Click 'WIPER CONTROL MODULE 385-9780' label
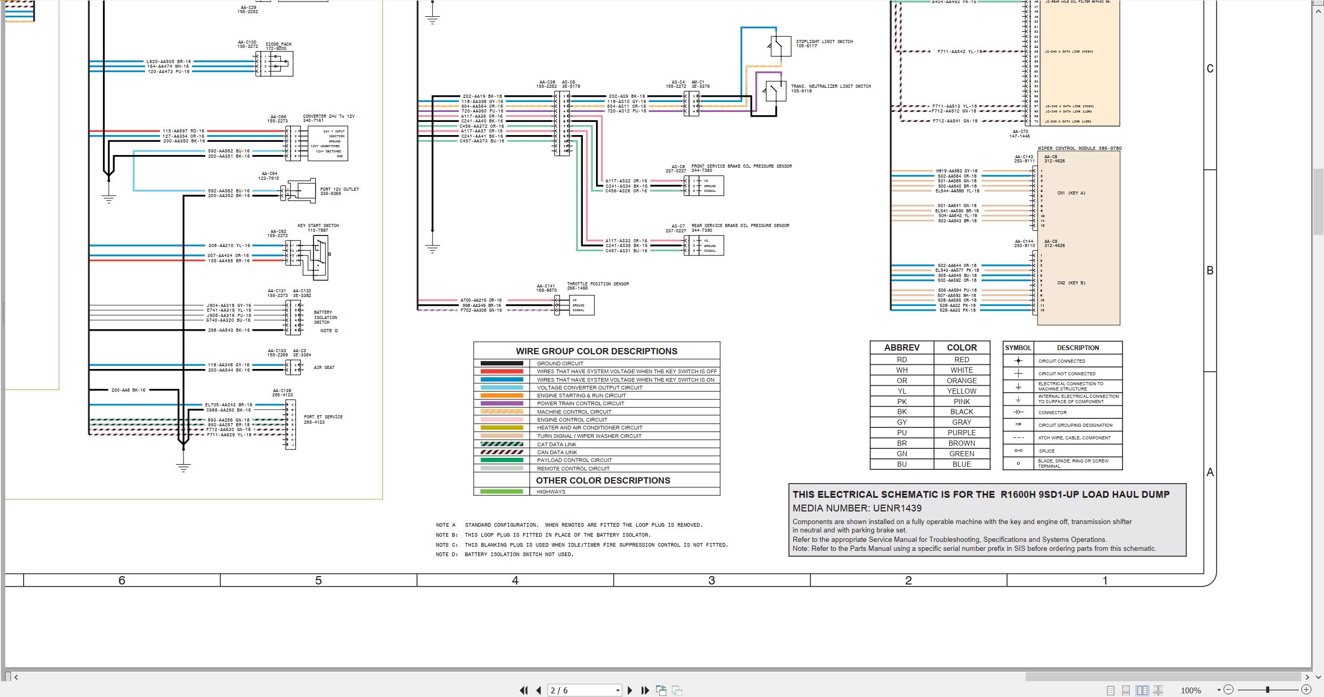Screen dimensions: 1324x697 tap(1079, 148)
